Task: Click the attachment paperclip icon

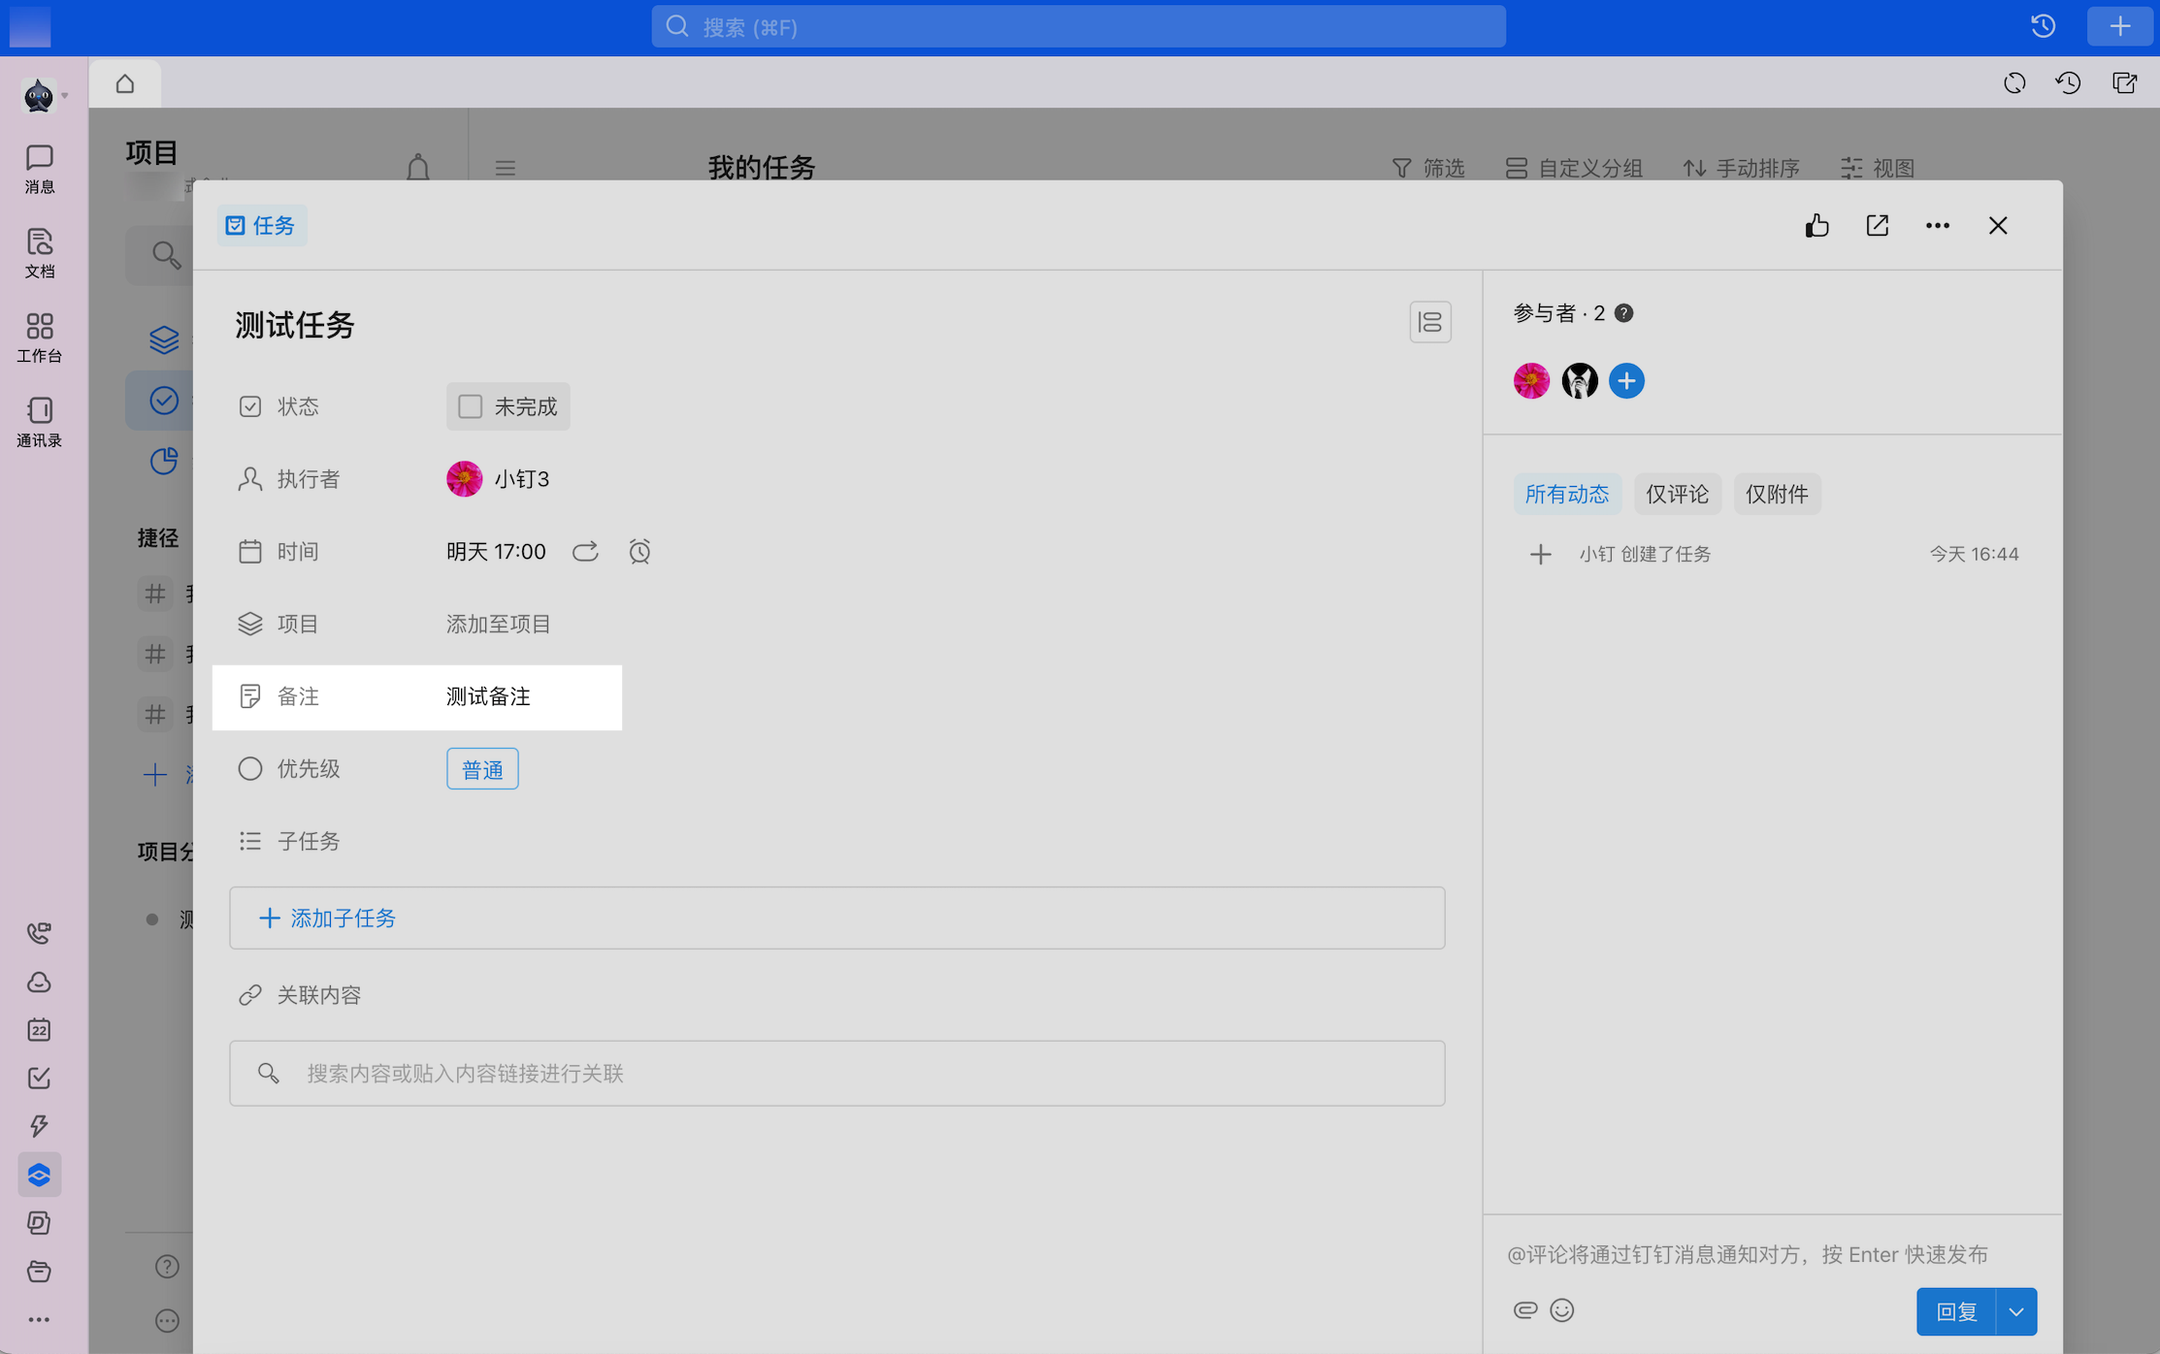Action: (x=1524, y=1310)
